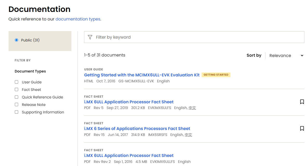Click the "Jun 14, 2017" date
Viewport: 307px width, 166px height.
118,135
